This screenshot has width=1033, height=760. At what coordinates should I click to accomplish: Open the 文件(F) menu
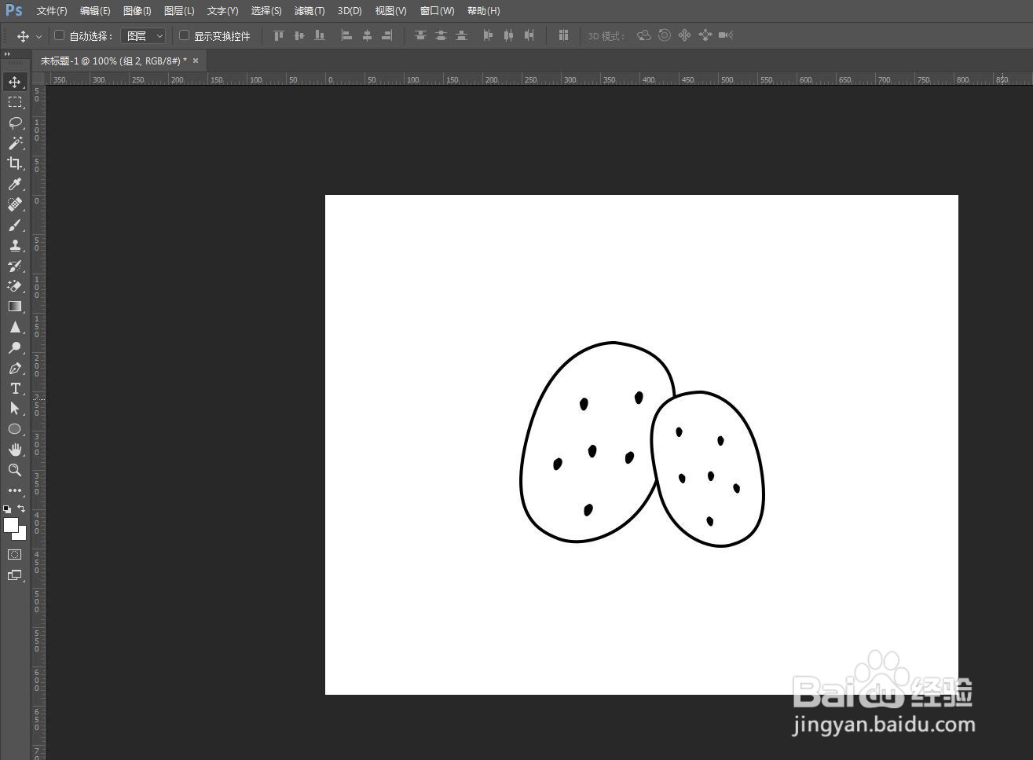pyautogui.click(x=52, y=11)
